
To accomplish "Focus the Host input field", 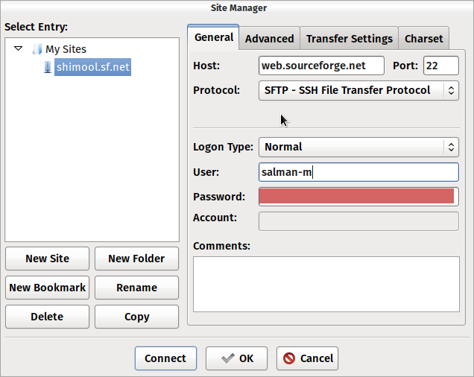I will click(321, 66).
